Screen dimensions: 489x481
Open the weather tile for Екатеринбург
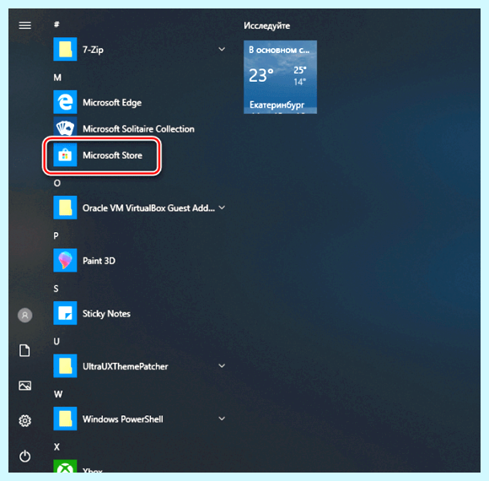click(x=280, y=77)
